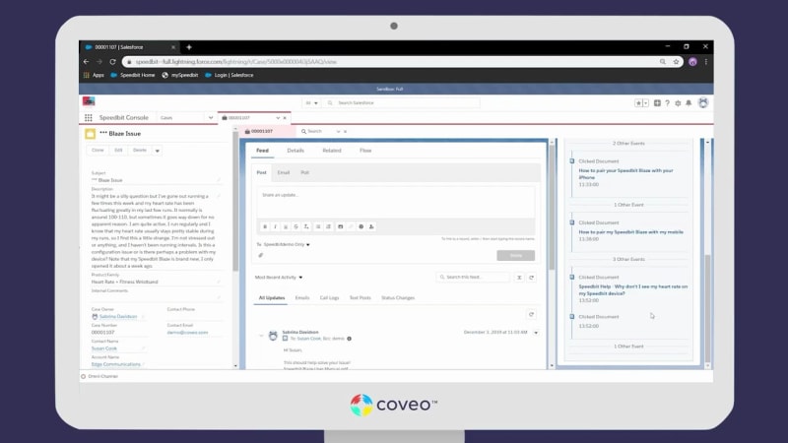Expand the Cases navigation dropdown

(210, 117)
